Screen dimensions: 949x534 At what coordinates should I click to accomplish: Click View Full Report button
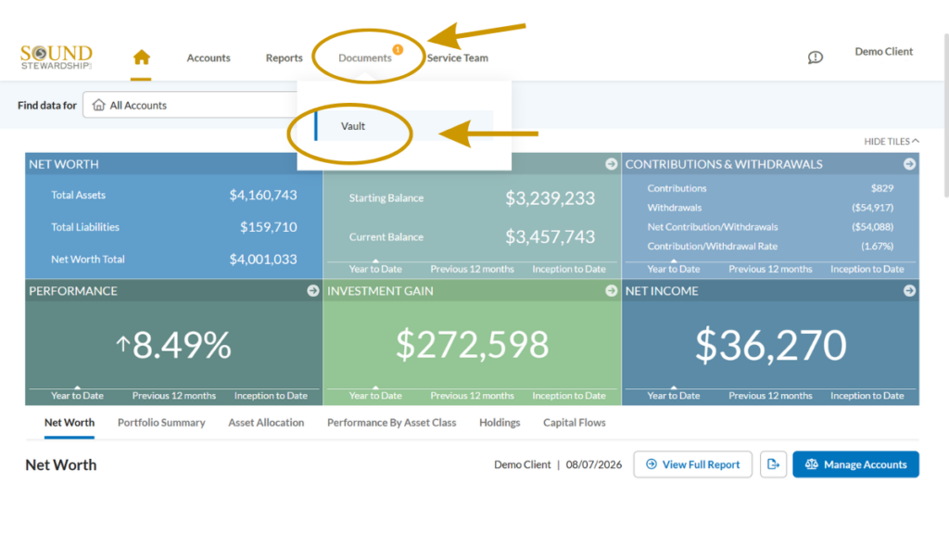(x=692, y=464)
